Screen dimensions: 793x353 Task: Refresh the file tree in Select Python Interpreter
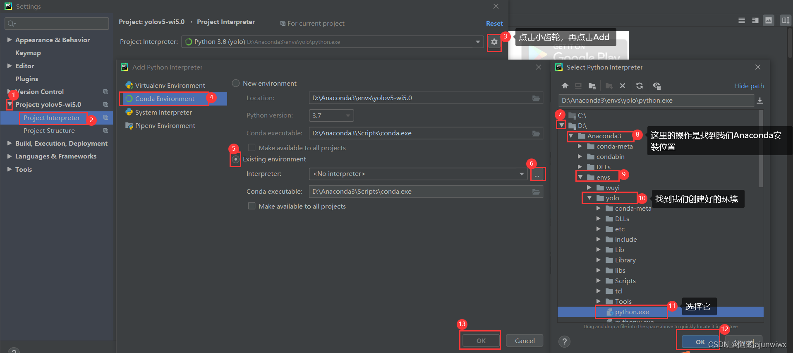click(x=640, y=86)
